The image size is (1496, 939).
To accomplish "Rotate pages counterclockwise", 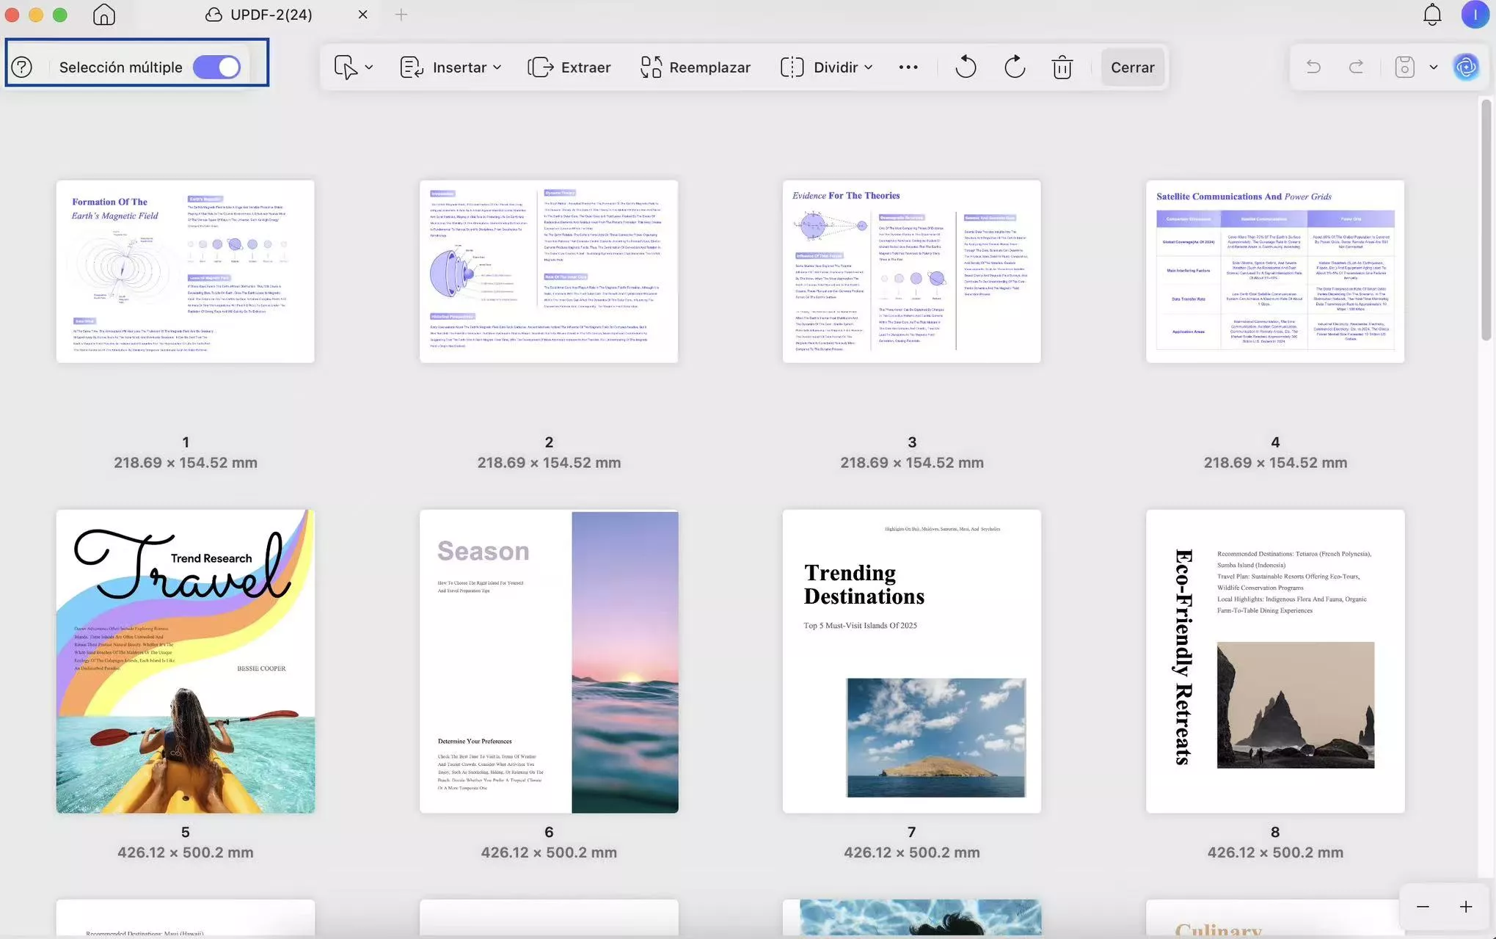I will 966,67.
